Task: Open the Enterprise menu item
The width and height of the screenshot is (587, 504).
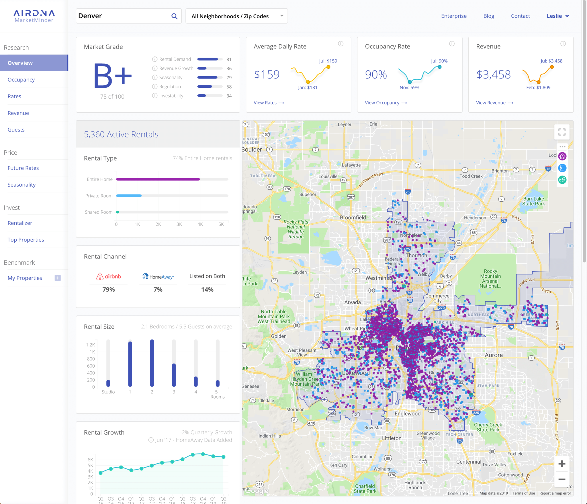Action: click(x=454, y=16)
